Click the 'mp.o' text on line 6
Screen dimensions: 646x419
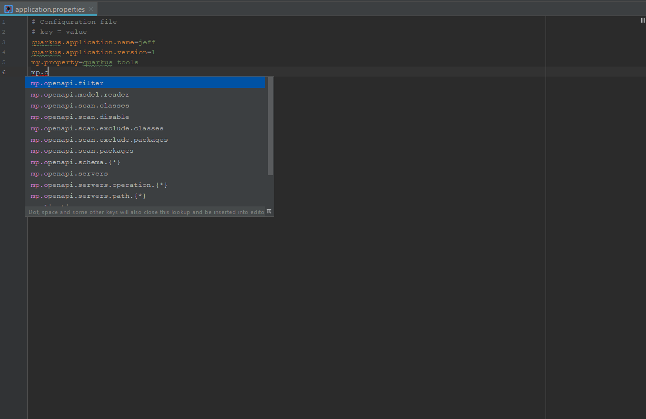(40, 72)
